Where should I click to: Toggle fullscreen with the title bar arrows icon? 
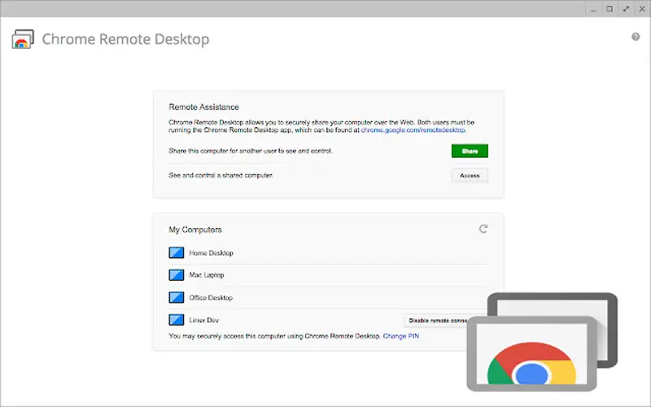(x=626, y=8)
